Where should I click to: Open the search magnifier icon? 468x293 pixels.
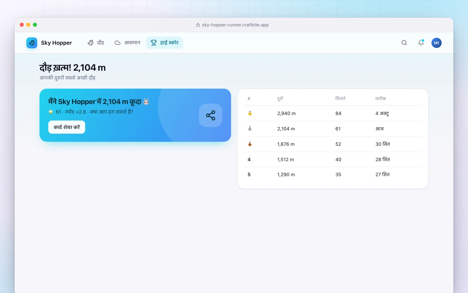(x=404, y=43)
